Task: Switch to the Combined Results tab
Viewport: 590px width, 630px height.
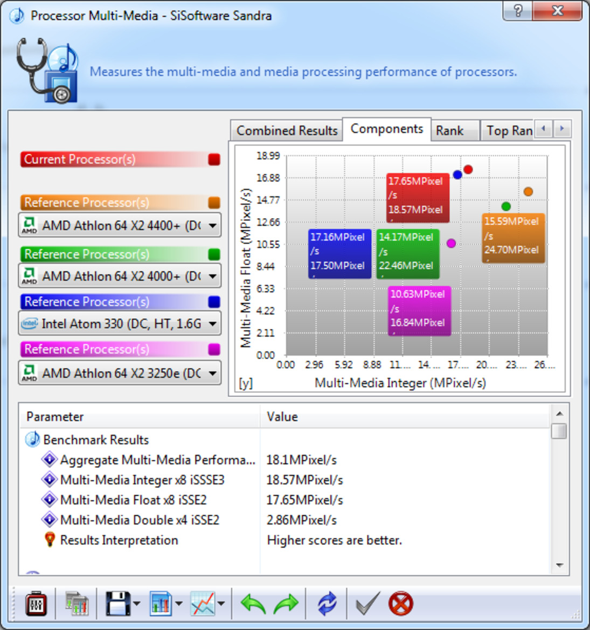Action: coord(287,130)
